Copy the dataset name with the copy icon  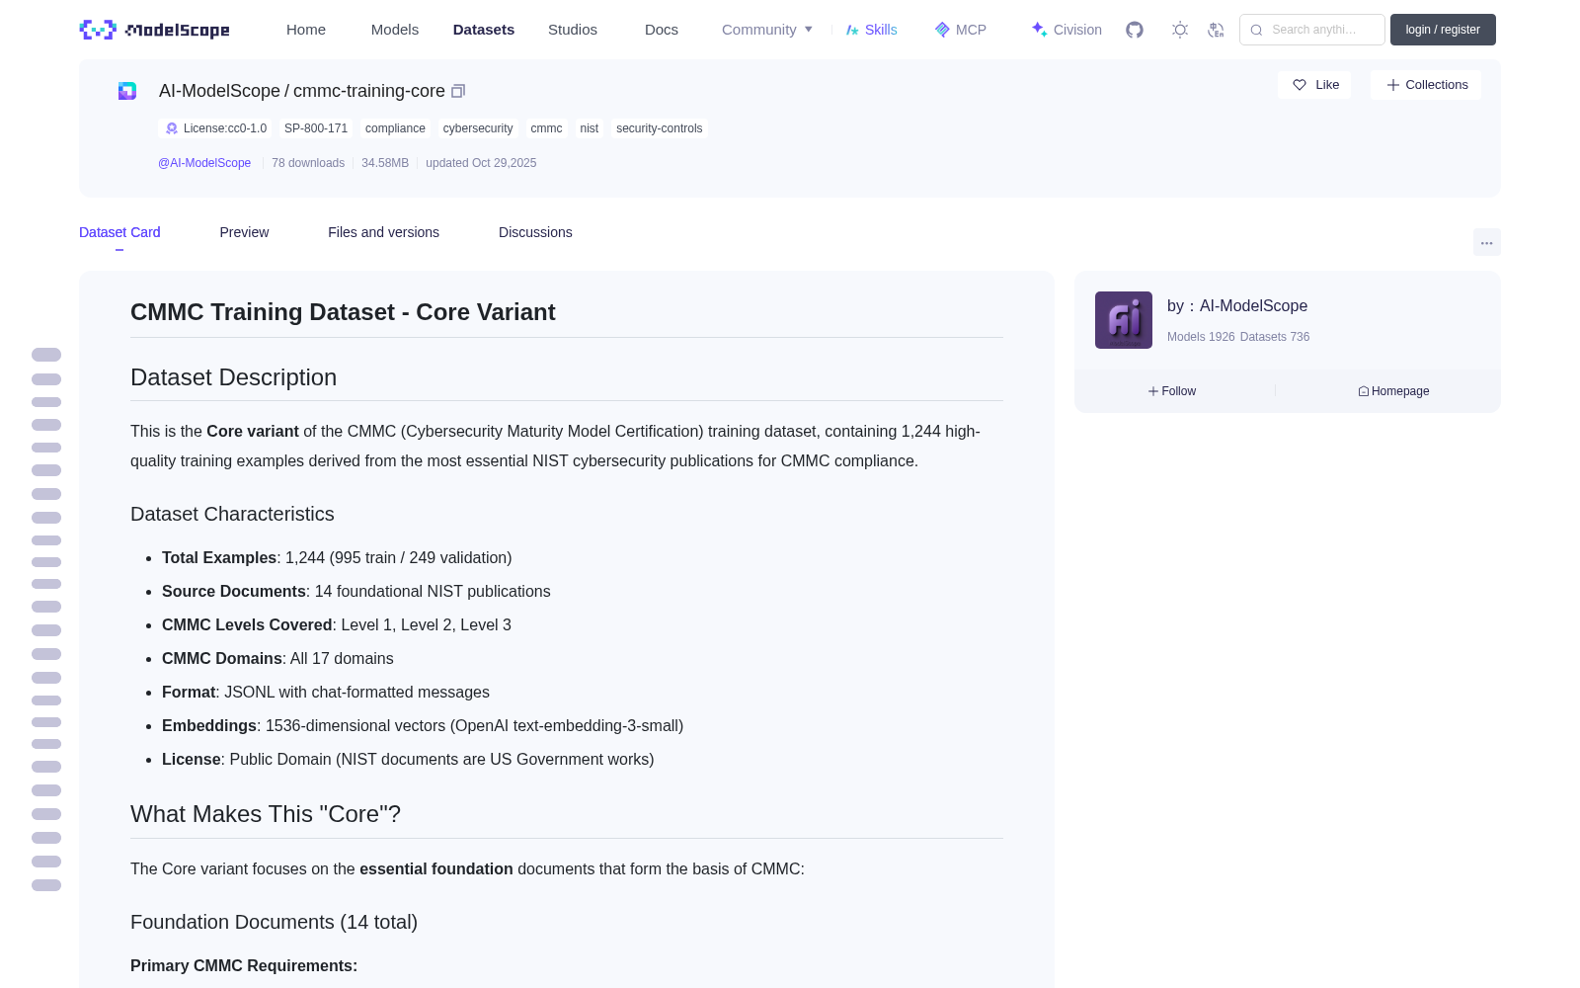coord(458,91)
